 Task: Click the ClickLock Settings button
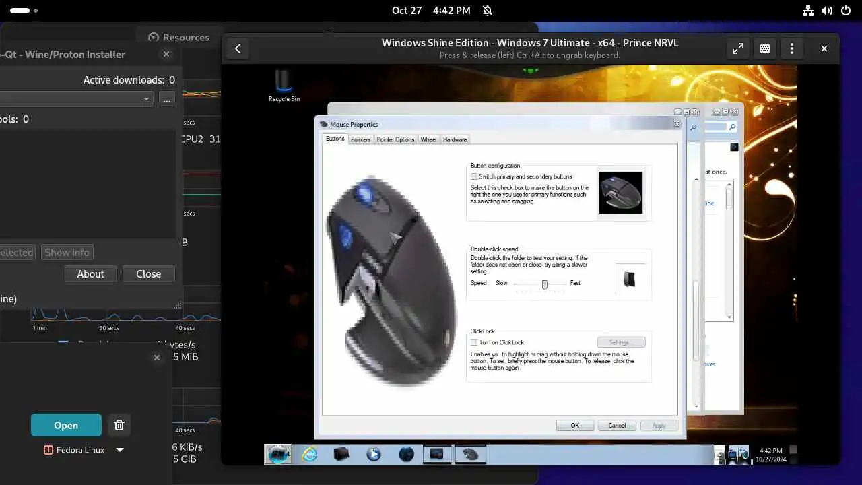(621, 342)
